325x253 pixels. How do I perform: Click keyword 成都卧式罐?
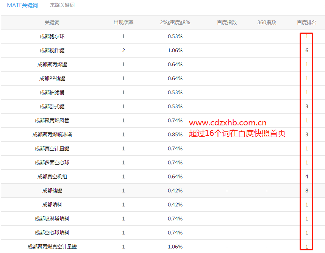click(52, 107)
